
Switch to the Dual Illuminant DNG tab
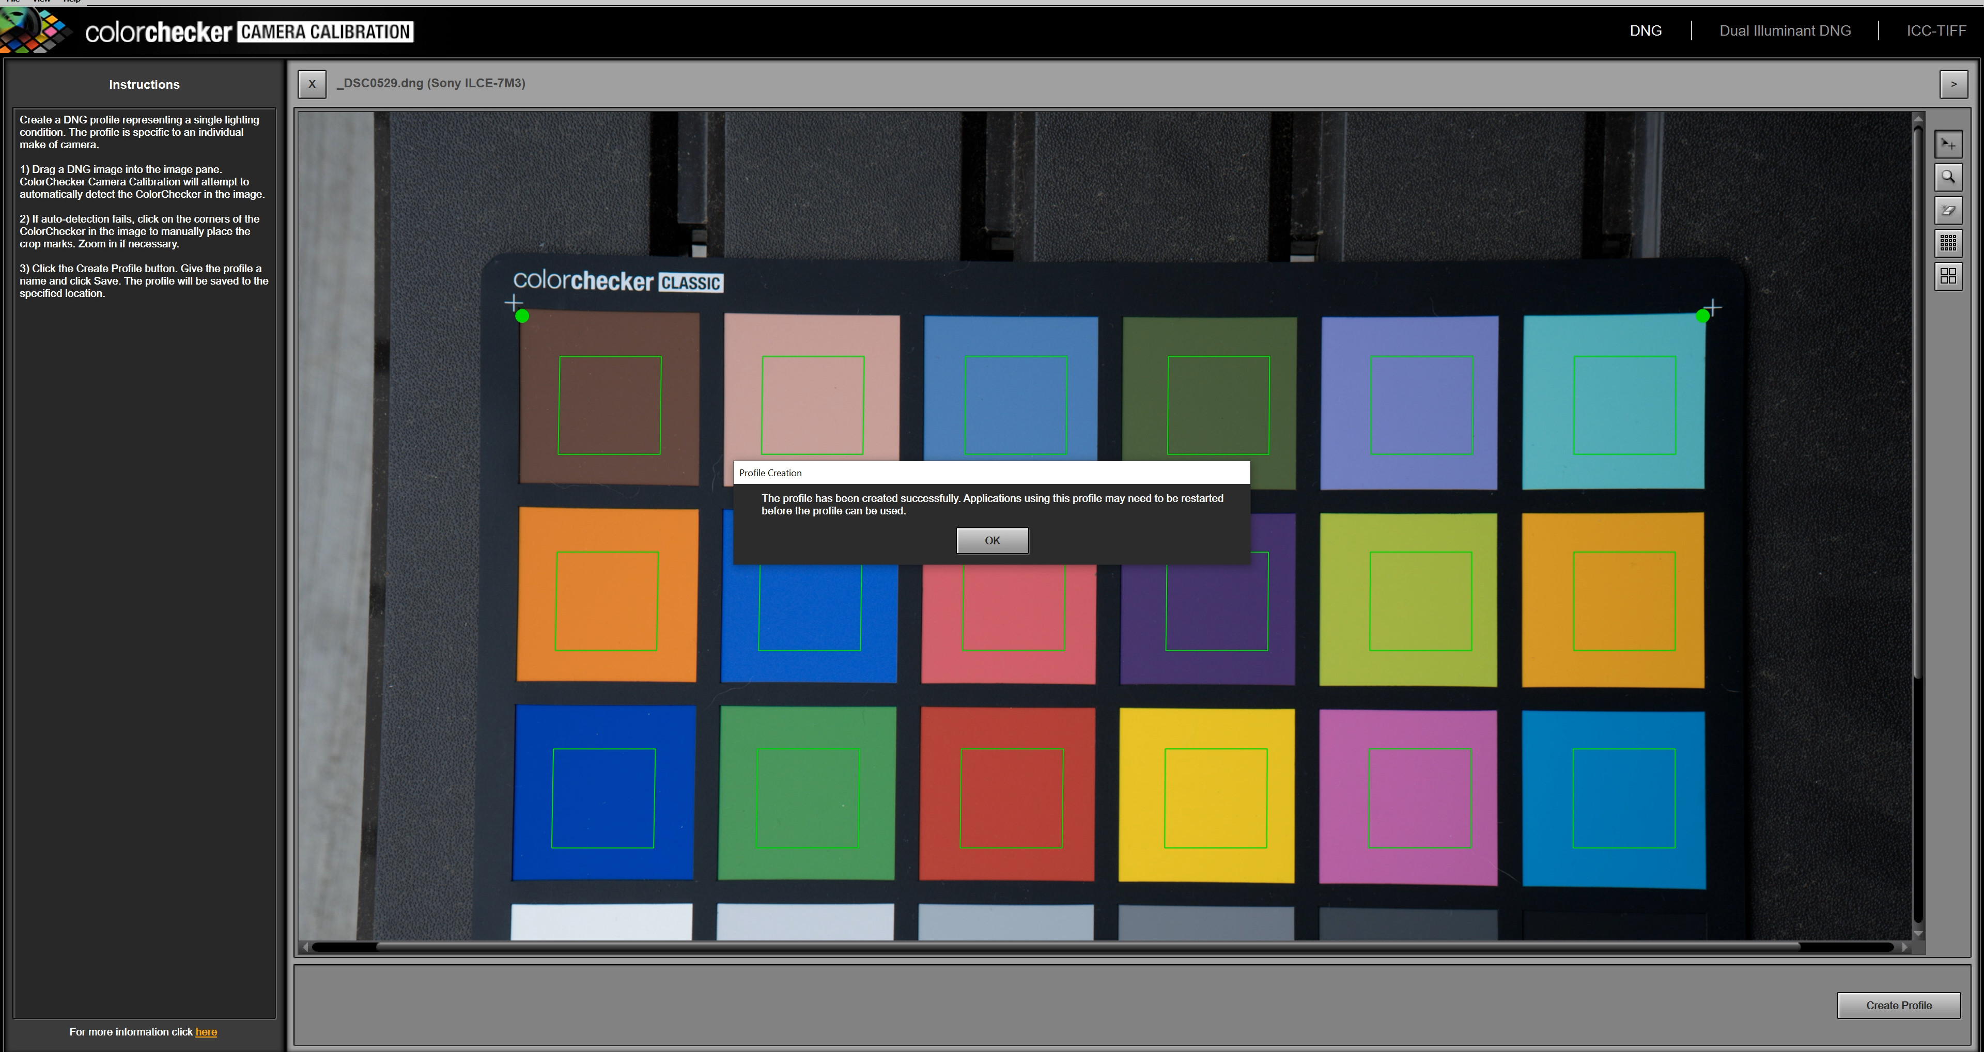[x=1785, y=31]
